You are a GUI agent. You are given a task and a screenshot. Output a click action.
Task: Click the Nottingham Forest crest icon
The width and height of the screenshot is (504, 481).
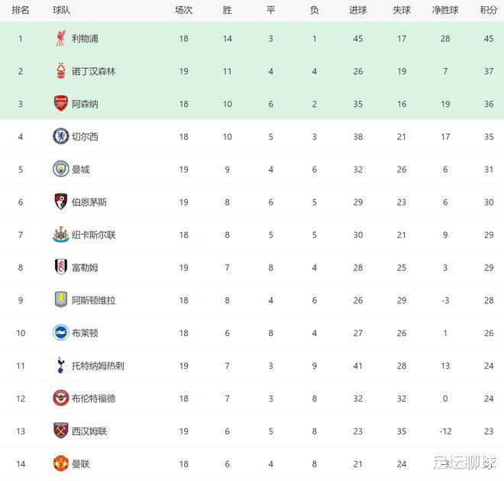point(61,71)
